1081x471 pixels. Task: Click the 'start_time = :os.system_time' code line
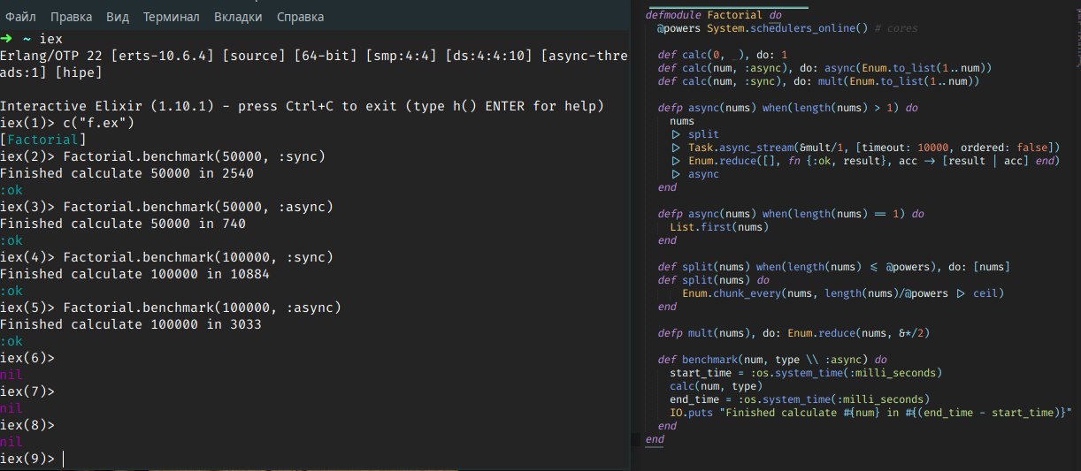click(806, 373)
